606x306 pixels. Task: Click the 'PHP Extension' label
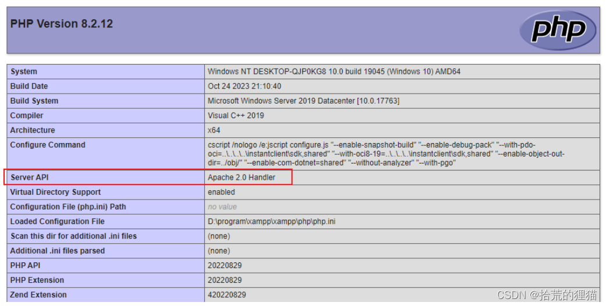point(37,280)
